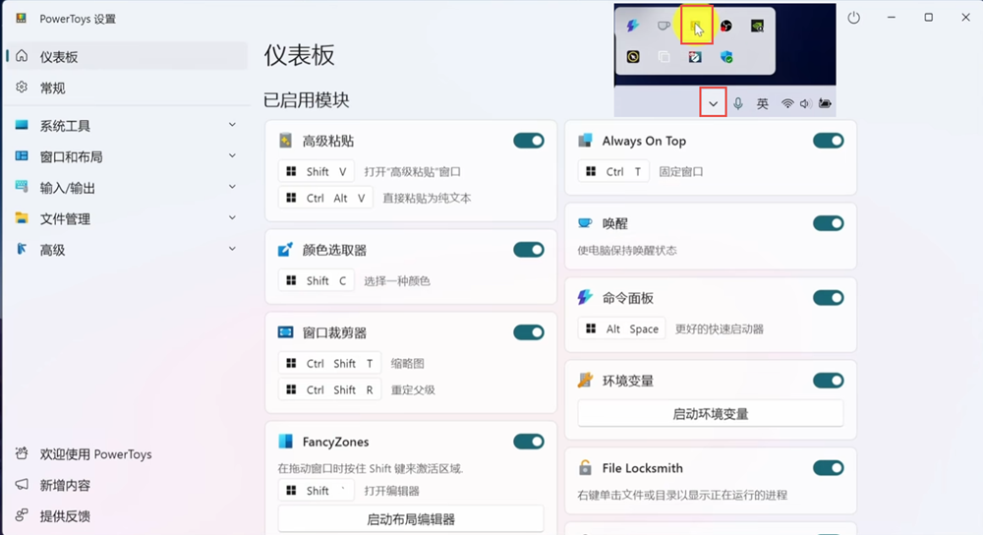Click the File Locksmith padlock icon
The height and width of the screenshot is (535, 983).
click(585, 467)
